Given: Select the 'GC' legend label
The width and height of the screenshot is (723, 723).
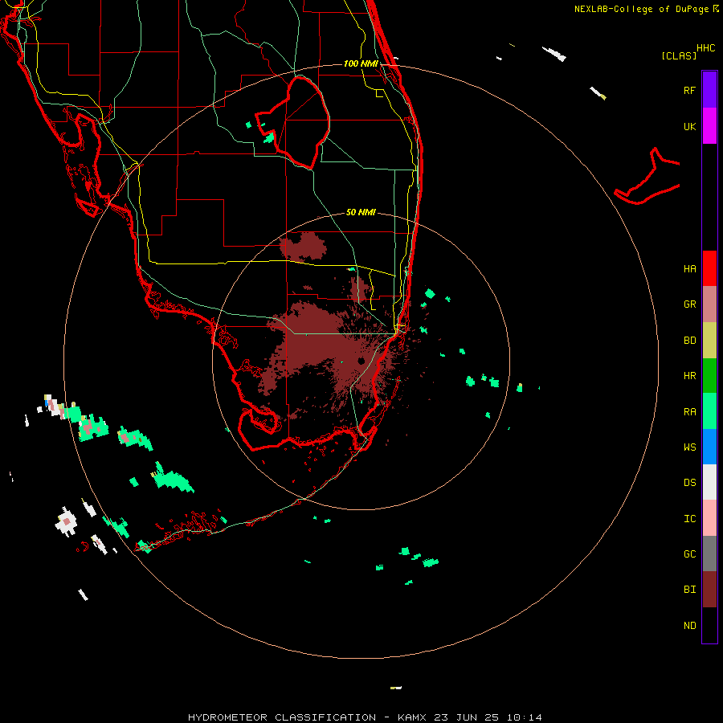Looking at the screenshot, I should [x=689, y=554].
